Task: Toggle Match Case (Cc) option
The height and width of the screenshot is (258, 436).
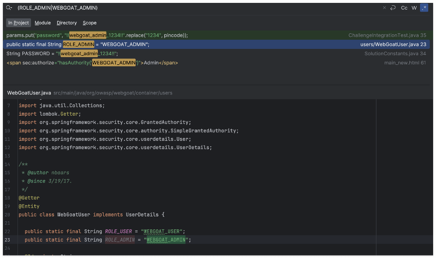Action: [x=404, y=8]
